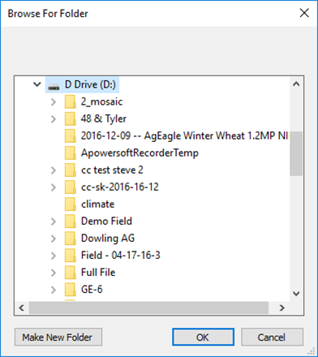Collapse the D Drive (D:) node

pyautogui.click(x=37, y=84)
